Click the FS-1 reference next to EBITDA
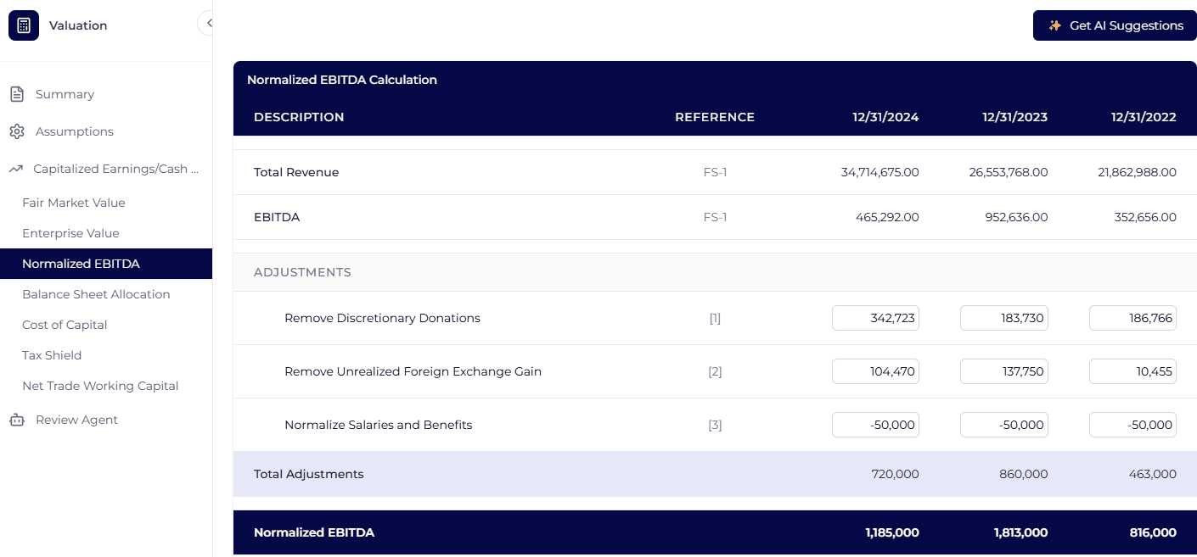The width and height of the screenshot is (1197, 557). (715, 217)
